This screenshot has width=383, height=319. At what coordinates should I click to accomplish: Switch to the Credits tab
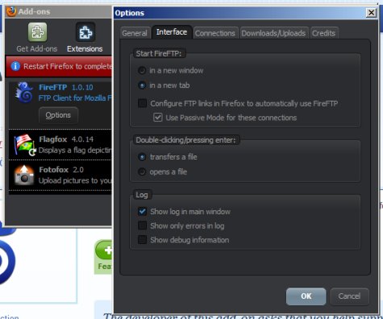[324, 33]
